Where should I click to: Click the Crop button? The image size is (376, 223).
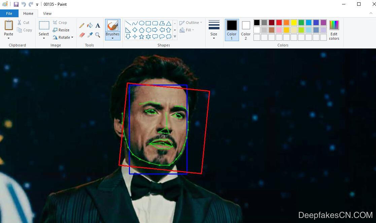pyautogui.click(x=60, y=23)
